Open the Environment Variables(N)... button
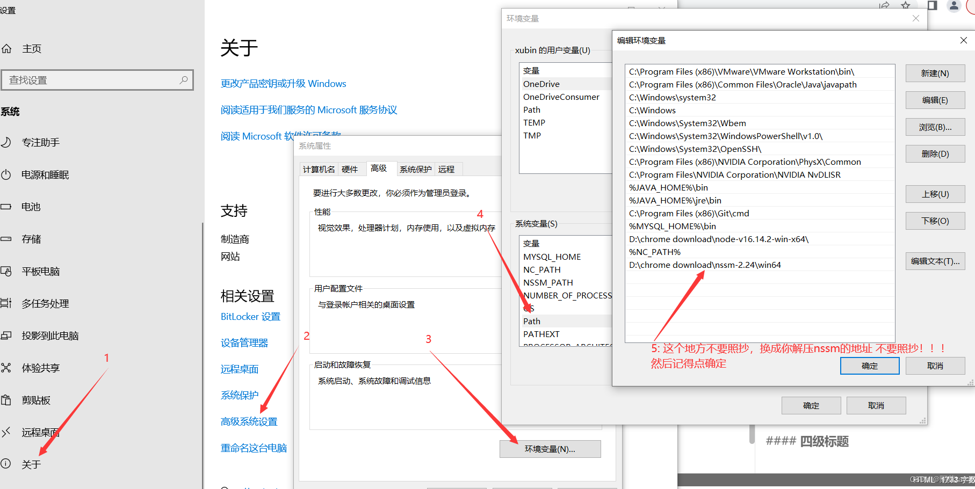 [550, 449]
